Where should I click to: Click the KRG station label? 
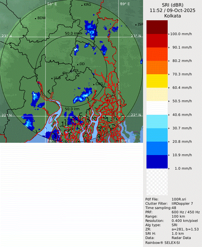pyautogui.click(x=87, y=5)
